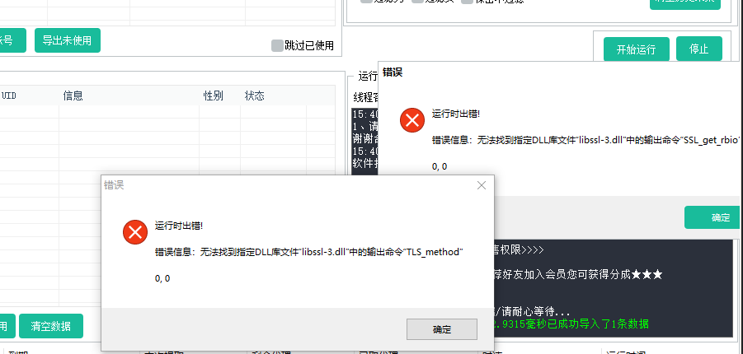Click the red error icon in SSL_get_rbio dialog
The height and width of the screenshot is (354, 743).
pyautogui.click(x=412, y=120)
